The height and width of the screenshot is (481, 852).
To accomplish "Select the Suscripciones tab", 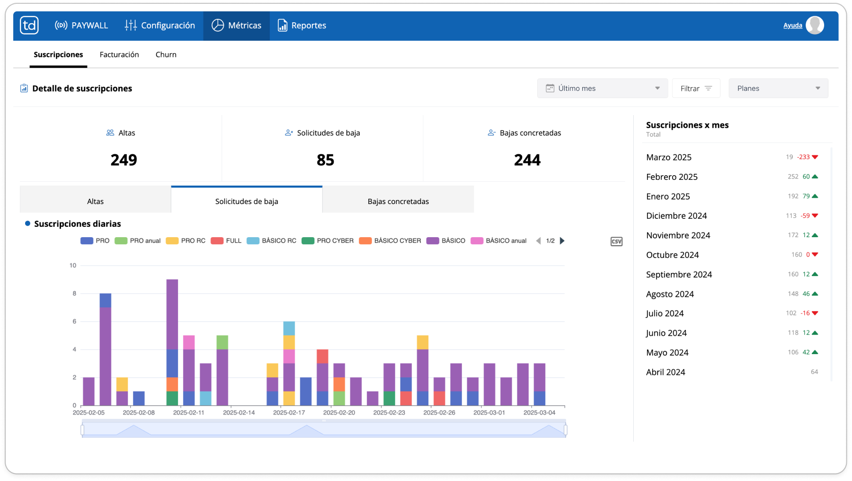I will click(58, 54).
